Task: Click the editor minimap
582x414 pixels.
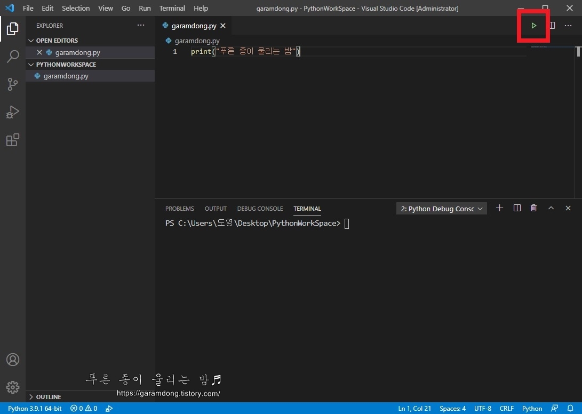Action: (x=551, y=47)
